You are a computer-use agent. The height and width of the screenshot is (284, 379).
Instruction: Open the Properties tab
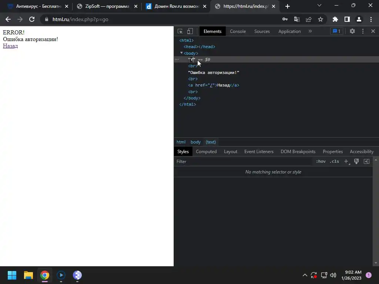tap(333, 152)
